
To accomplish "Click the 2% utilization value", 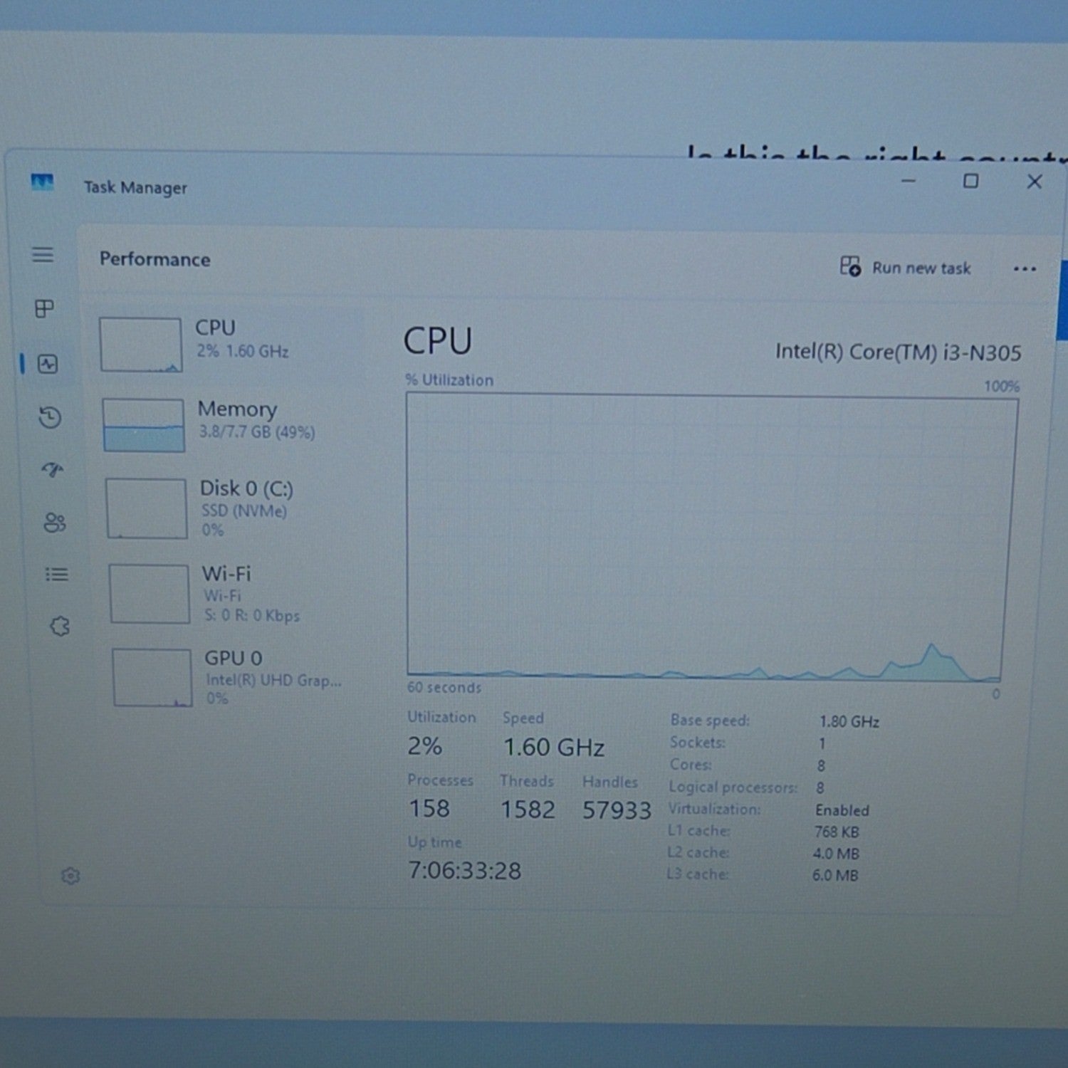I will tap(424, 746).
